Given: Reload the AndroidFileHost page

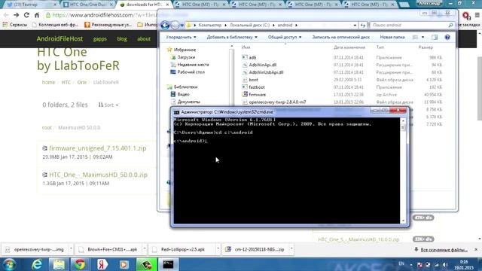Looking at the screenshot, I should (x=26, y=15).
